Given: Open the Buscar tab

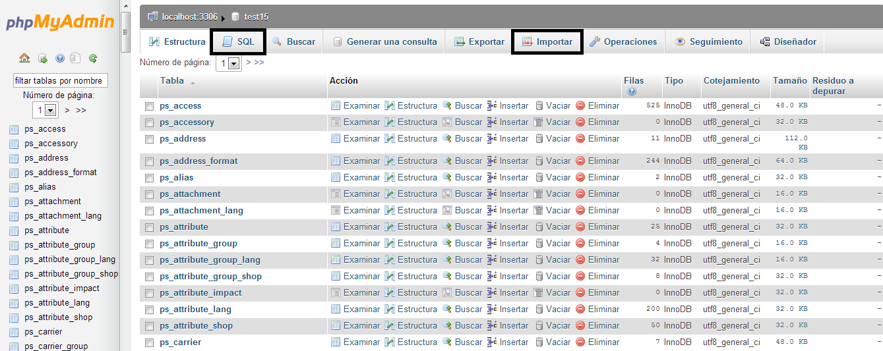Looking at the screenshot, I should pos(293,41).
